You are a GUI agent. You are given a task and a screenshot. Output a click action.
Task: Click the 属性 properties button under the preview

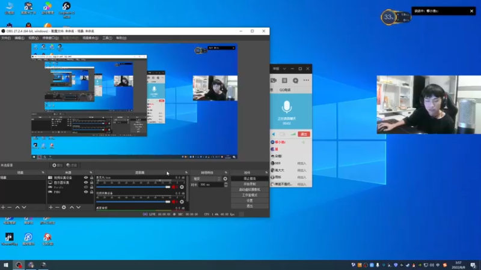(x=57, y=166)
